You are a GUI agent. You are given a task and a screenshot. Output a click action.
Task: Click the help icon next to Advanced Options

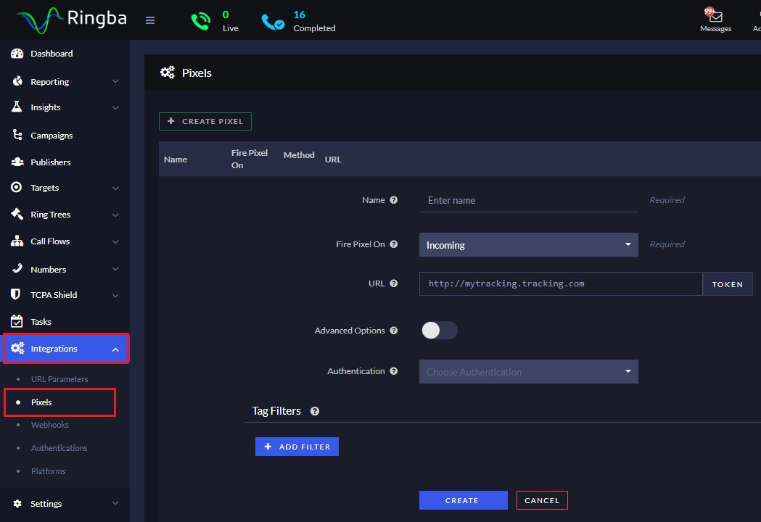point(394,331)
